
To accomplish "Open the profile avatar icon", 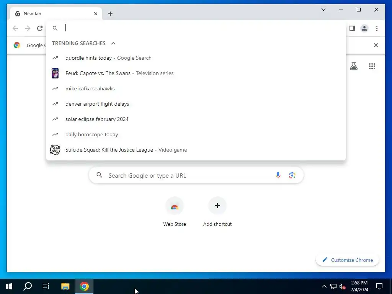I will [364, 28].
